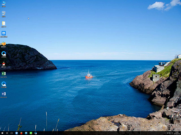Select the Maxthon browser desktop shortcut
This screenshot has width=181, height=135.
[x=4, y=33]
